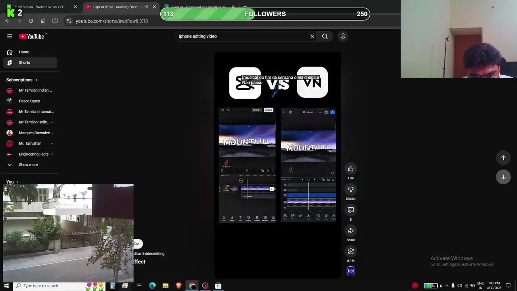Expand the Subscriptions section chevron
This screenshot has height=291, width=517.
(36, 80)
